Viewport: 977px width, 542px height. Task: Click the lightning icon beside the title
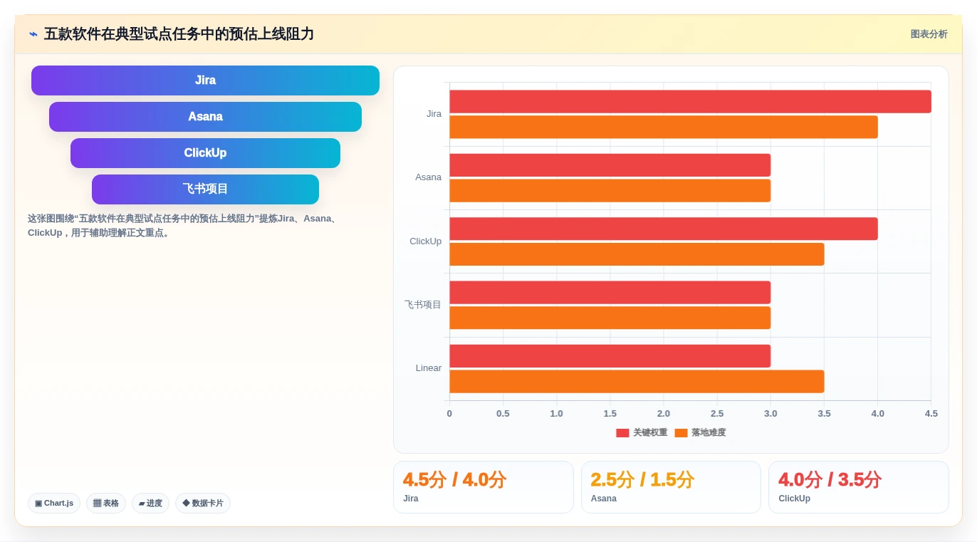[33, 34]
